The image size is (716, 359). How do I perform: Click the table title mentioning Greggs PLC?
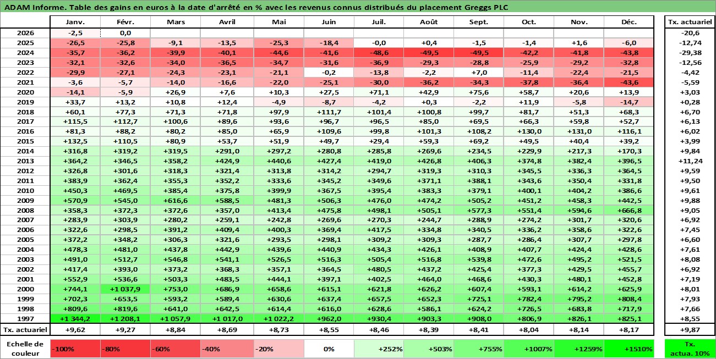click(255, 7)
